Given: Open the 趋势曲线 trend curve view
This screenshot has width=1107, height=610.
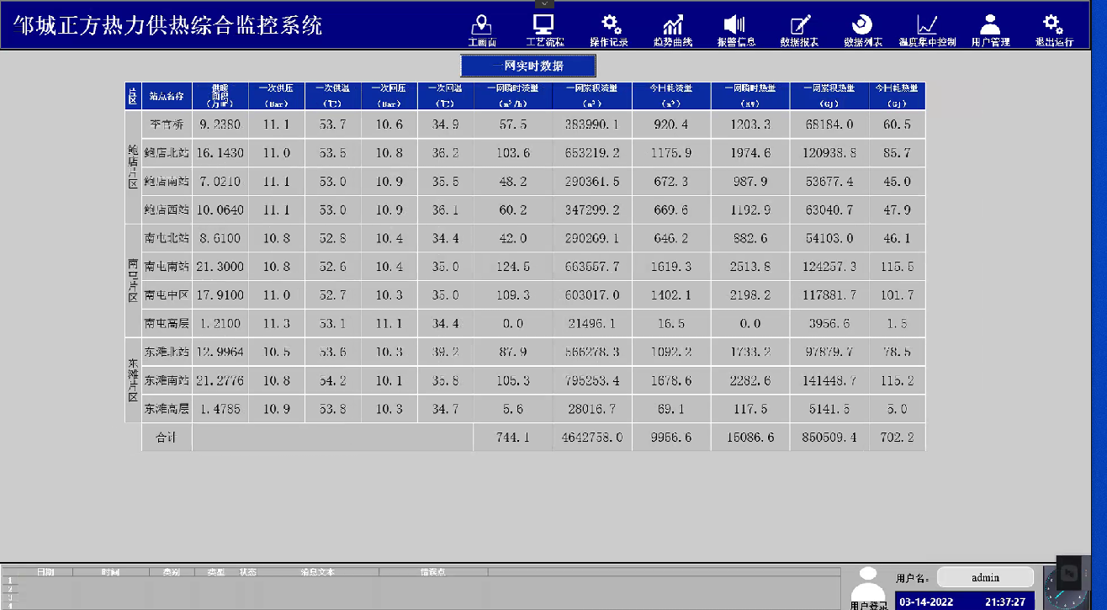Looking at the screenshot, I should tap(673, 30).
